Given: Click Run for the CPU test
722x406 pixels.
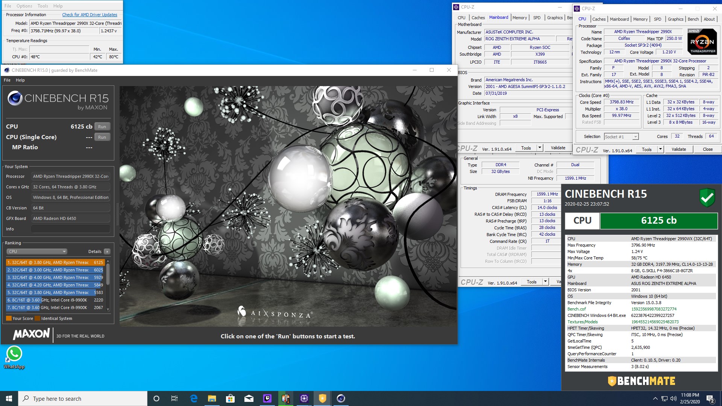Looking at the screenshot, I should (102, 127).
